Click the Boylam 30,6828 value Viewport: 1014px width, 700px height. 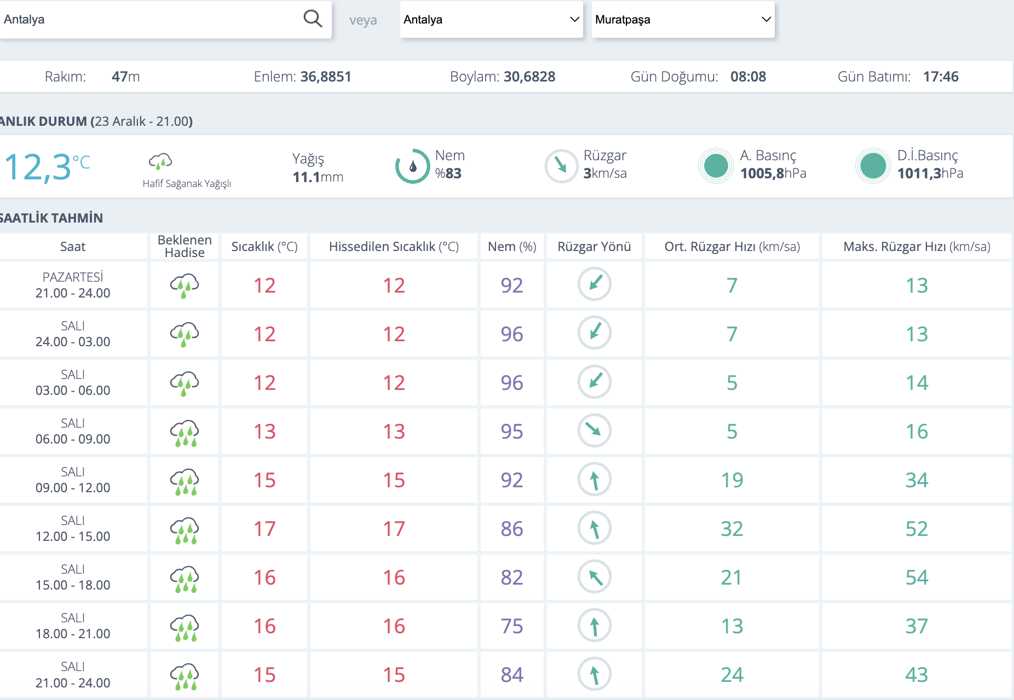coord(529,77)
